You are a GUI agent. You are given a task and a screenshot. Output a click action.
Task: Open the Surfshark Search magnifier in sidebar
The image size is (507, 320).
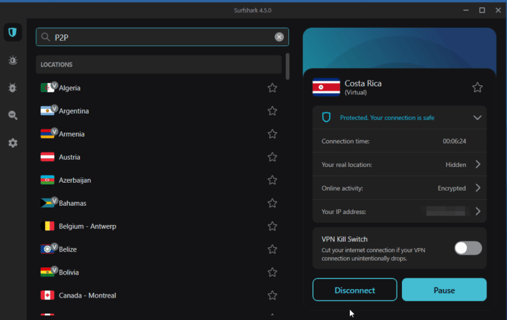click(13, 115)
